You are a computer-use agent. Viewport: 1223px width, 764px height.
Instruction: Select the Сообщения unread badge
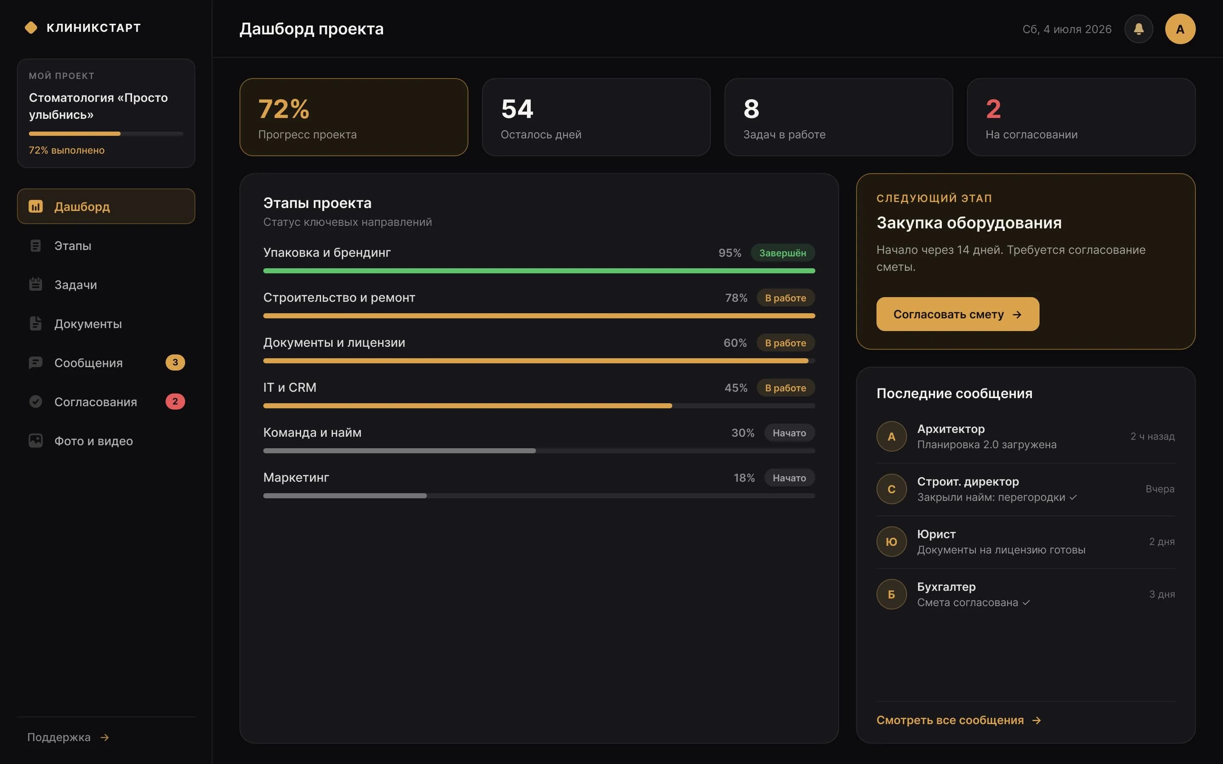[x=175, y=362]
